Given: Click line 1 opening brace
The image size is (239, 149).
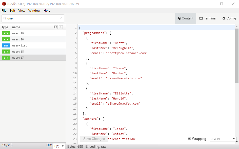Looking at the screenshot, I should pyautogui.click(x=79, y=28).
